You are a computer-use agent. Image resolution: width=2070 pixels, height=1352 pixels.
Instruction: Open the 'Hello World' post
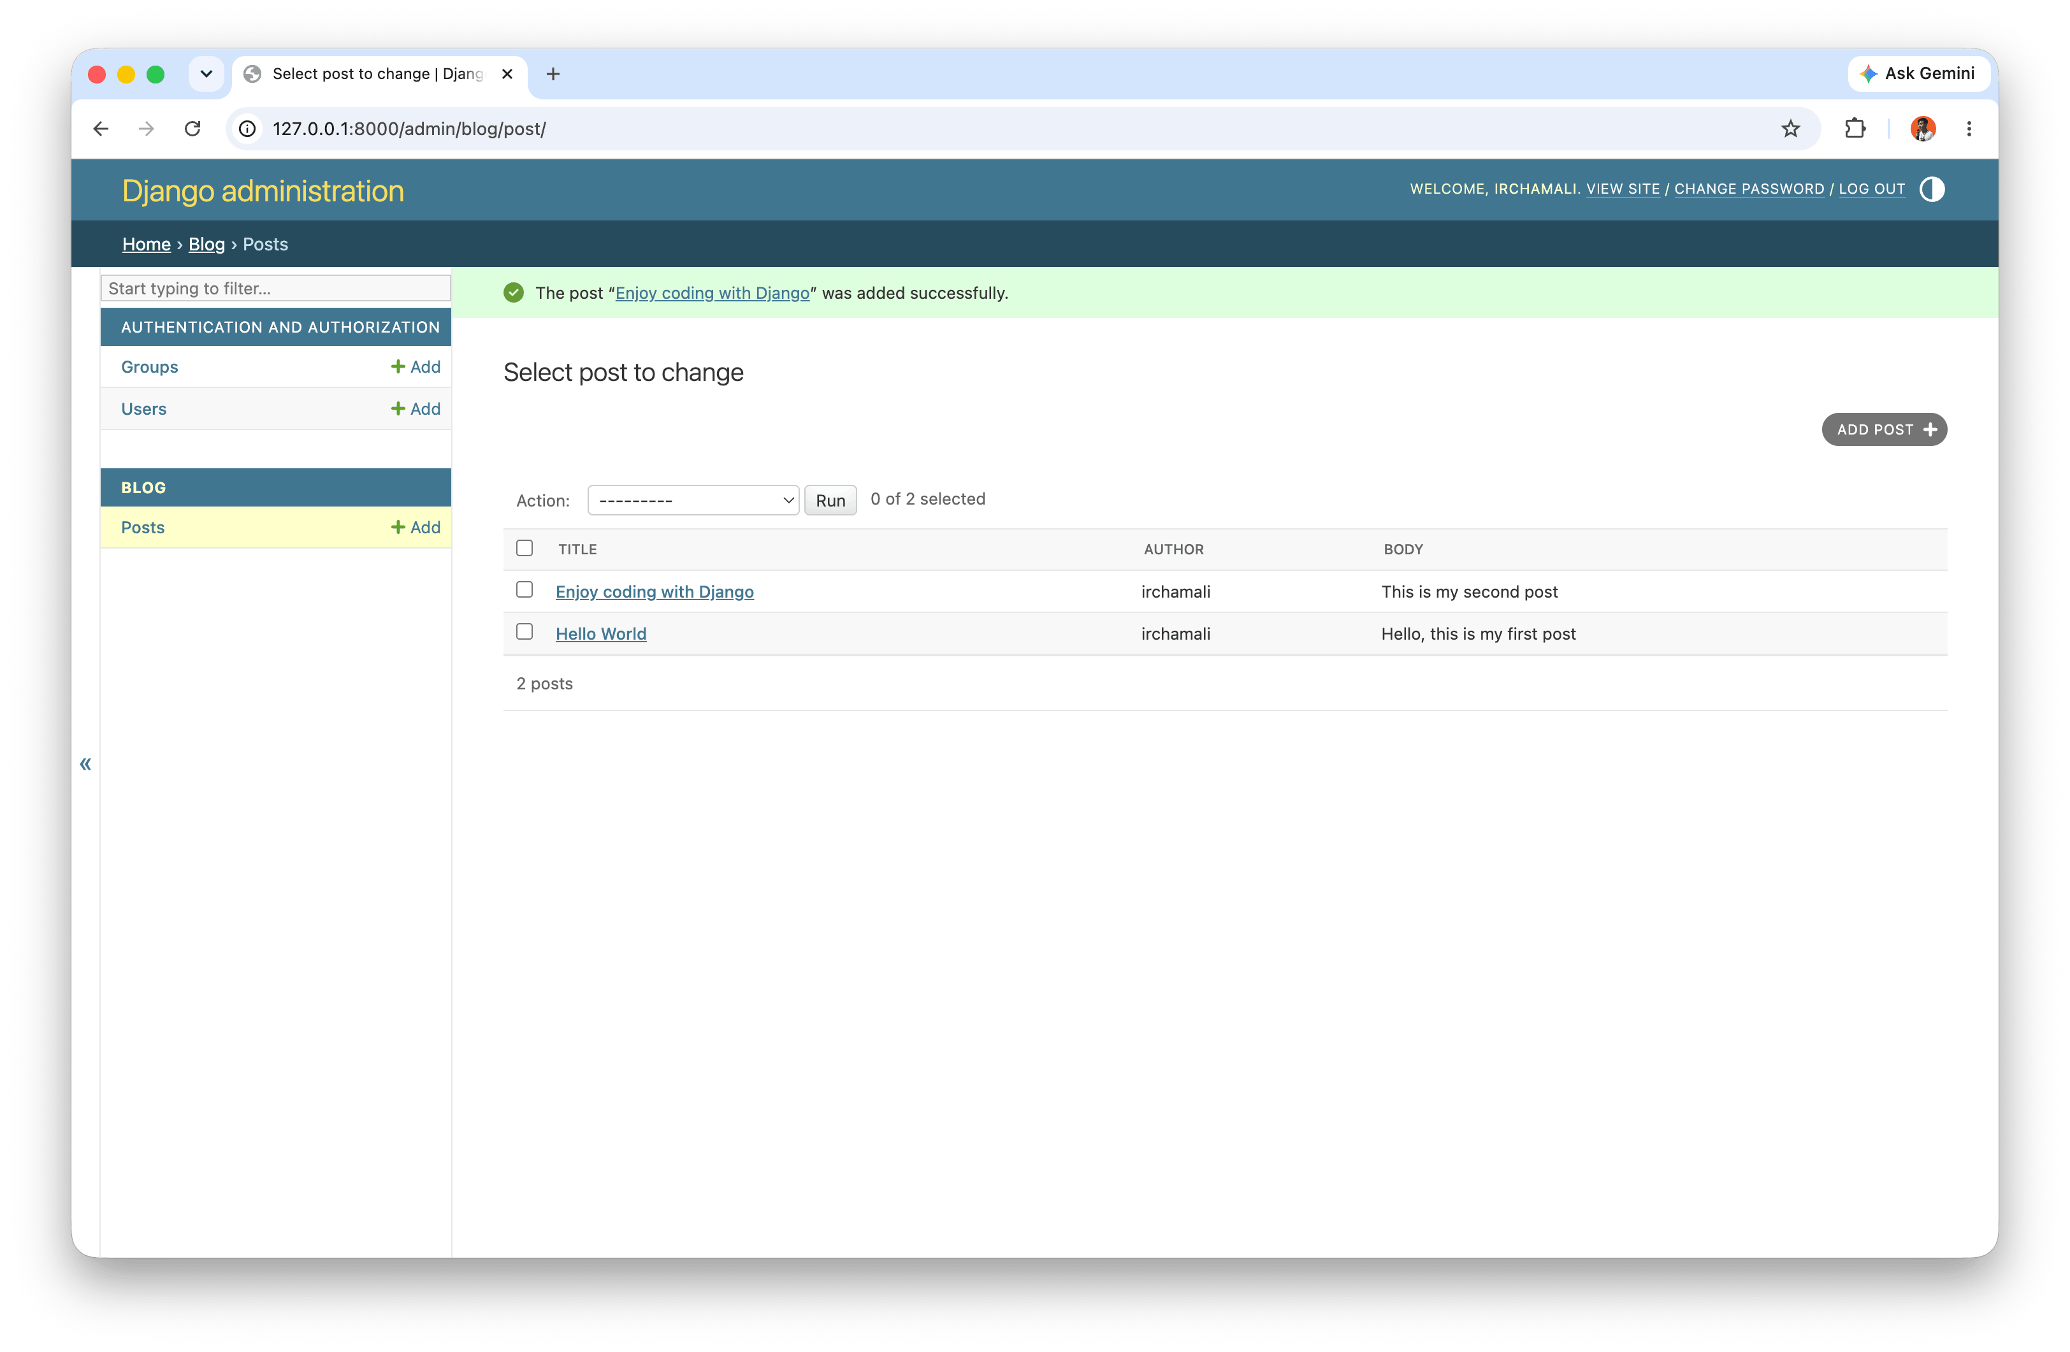click(x=601, y=634)
